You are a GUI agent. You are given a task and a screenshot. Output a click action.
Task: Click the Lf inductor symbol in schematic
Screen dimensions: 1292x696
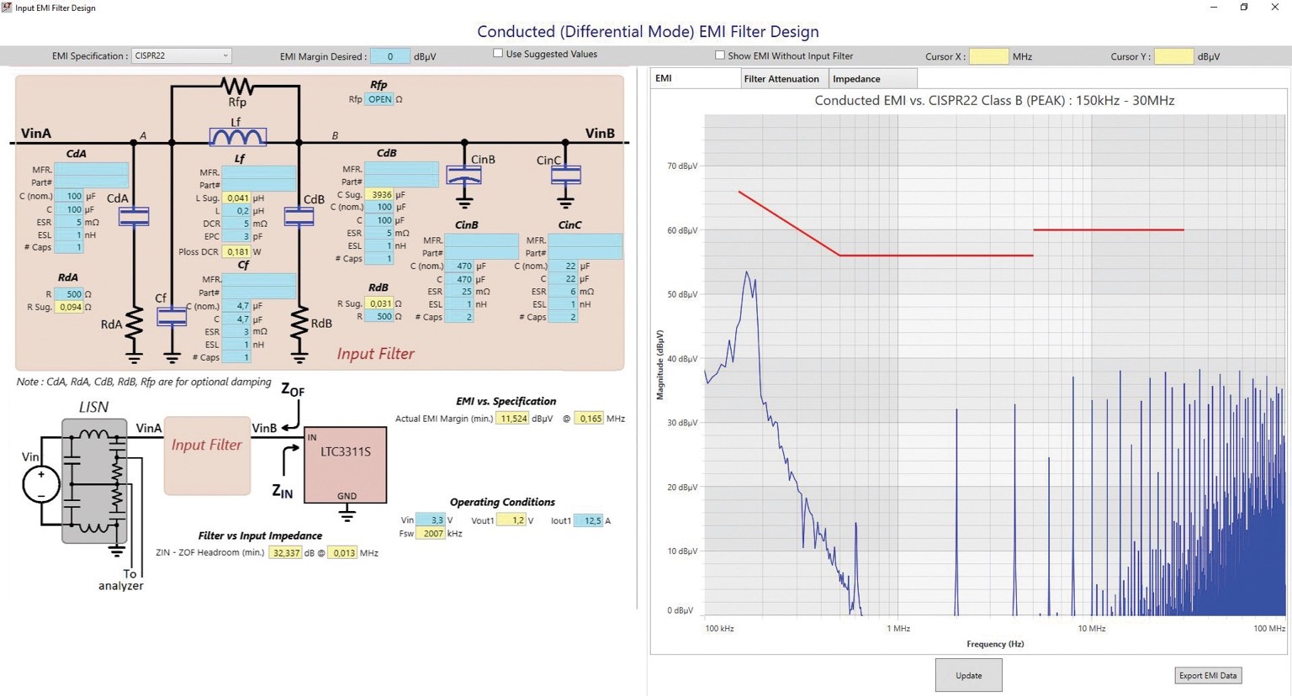pyautogui.click(x=238, y=137)
